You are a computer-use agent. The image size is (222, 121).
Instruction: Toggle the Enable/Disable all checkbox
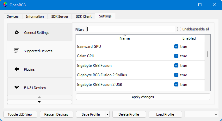pyautogui.click(x=179, y=29)
